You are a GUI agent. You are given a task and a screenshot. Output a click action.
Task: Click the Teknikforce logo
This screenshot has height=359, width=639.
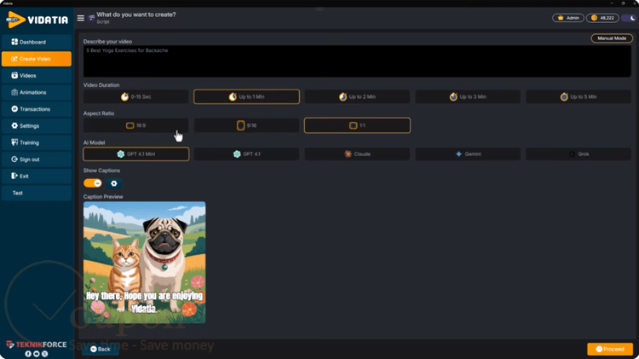(37, 345)
